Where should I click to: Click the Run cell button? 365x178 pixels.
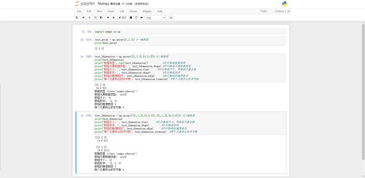click(x=122, y=18)
